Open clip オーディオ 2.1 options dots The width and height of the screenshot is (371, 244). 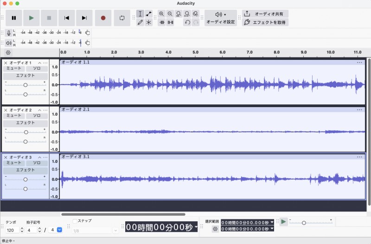[x=359, y=109]
